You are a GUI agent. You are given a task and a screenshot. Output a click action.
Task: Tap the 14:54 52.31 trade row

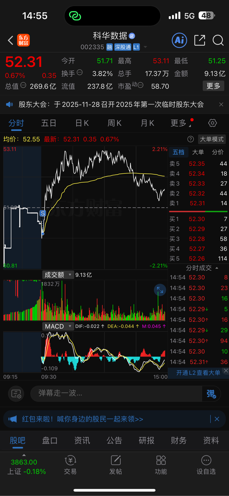[199, 362]
